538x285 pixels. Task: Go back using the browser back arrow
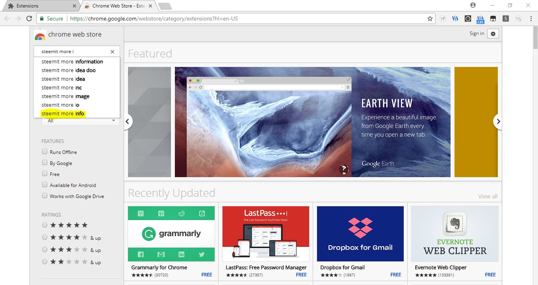(x=7, y=19)
